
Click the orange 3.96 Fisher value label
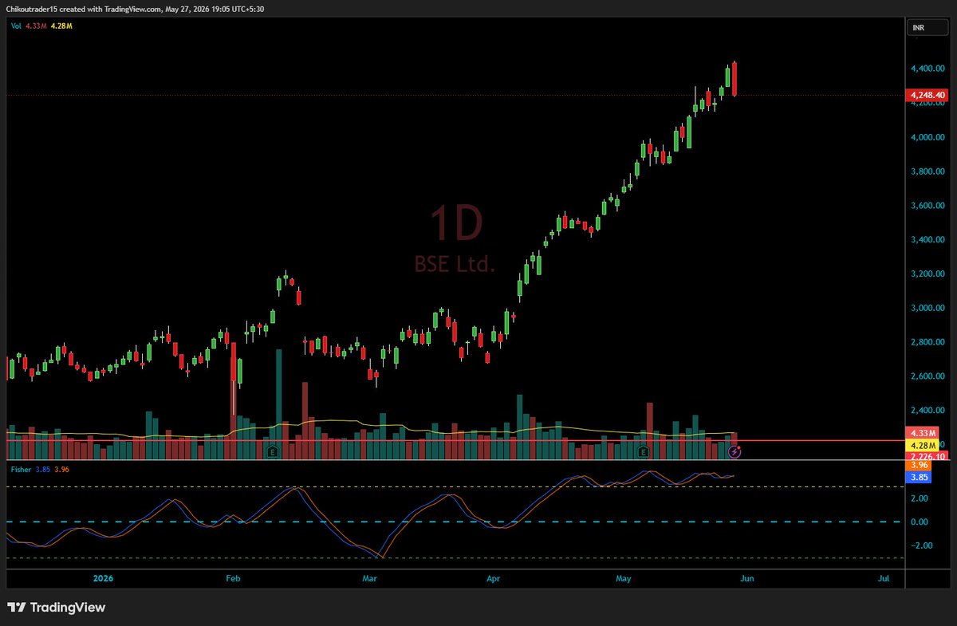coord(917,465)
